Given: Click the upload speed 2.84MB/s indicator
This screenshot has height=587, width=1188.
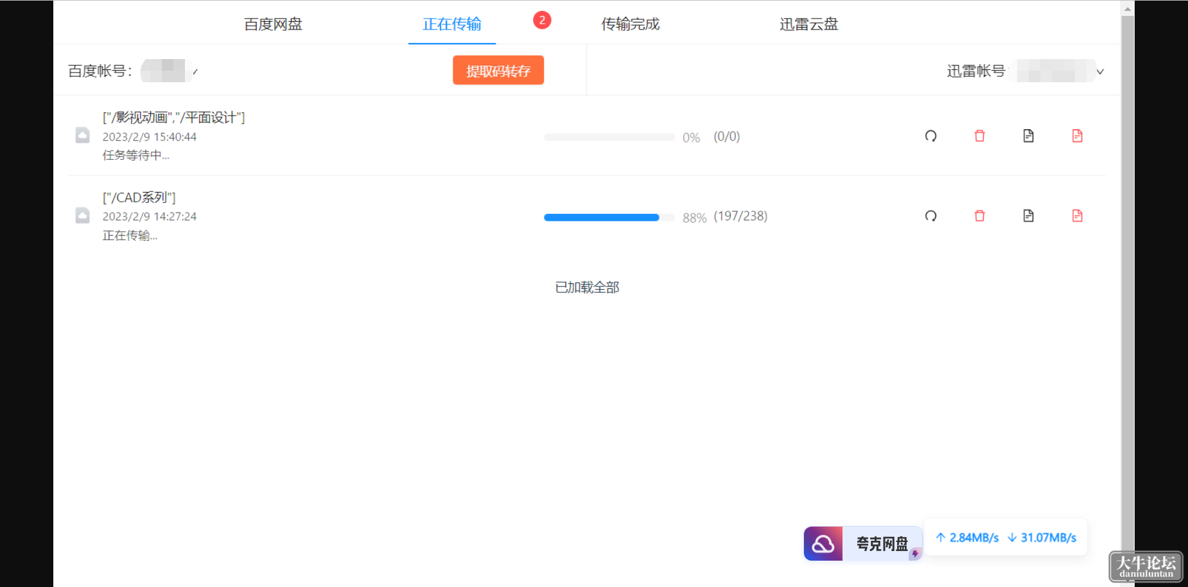Looking at the screenshot, I should click(967, 538).
